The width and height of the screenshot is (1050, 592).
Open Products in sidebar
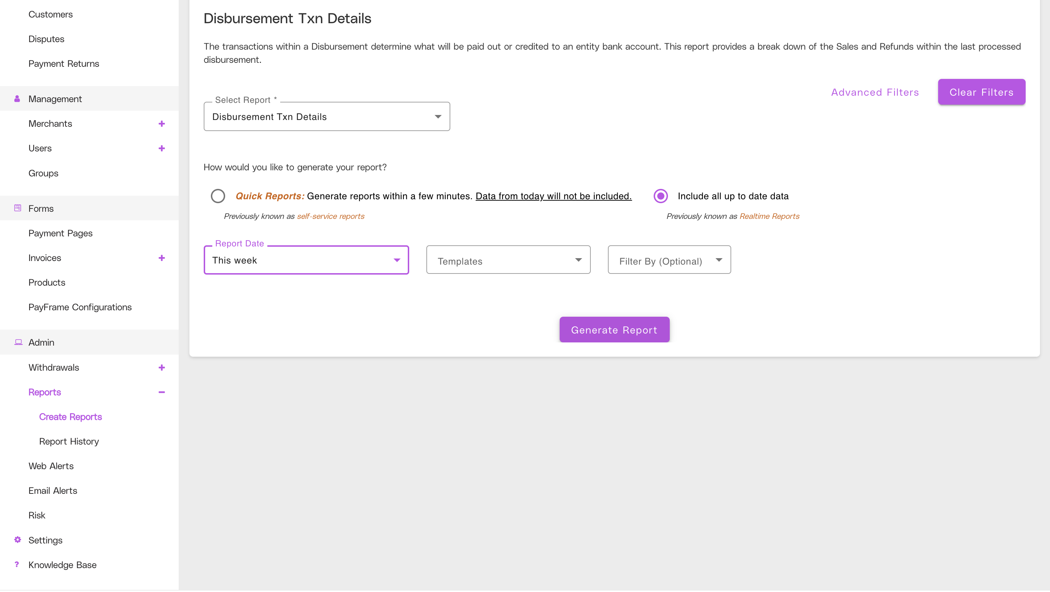(47, 282)
